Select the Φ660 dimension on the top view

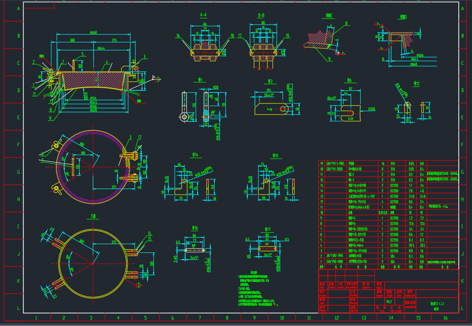[93, 32]
